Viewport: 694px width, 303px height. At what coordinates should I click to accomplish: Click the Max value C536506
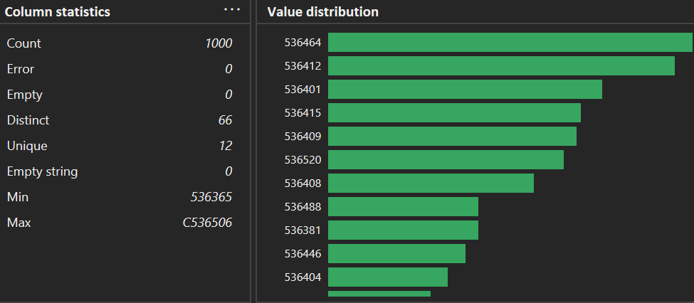tap(207, 223)
